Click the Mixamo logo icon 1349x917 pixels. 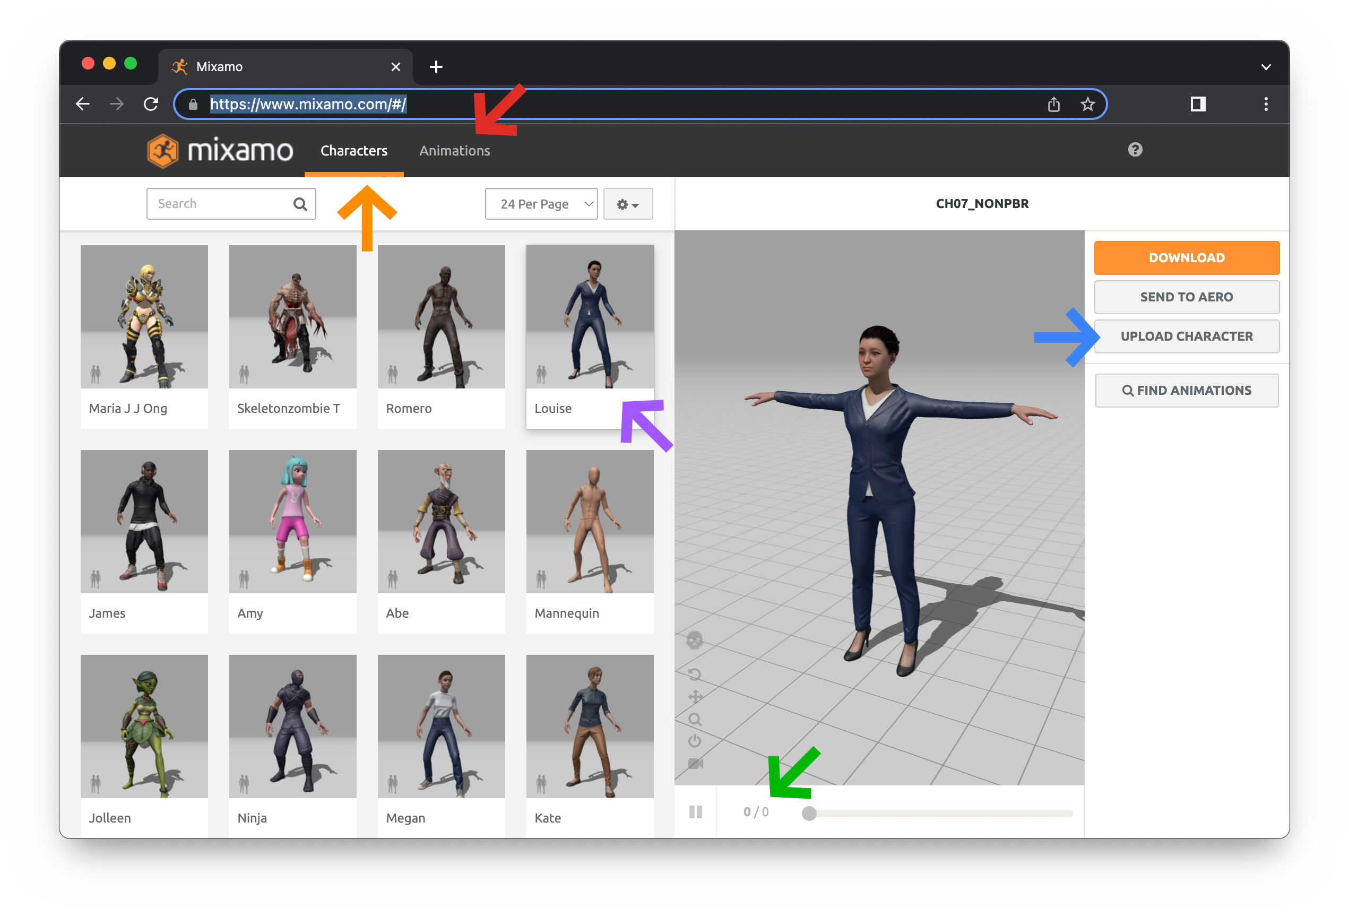coord(163,151)
